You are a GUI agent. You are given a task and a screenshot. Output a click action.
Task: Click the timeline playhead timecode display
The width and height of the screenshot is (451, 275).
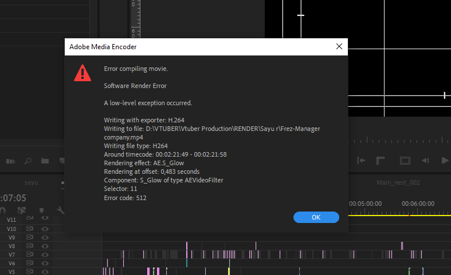coord(13,198)
